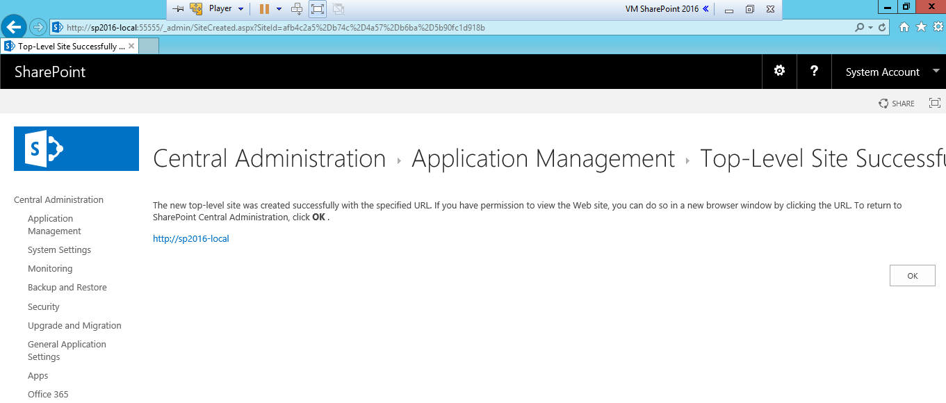The image size is (946, 403).
Task: Open General Application Settings in left navigation
Action: pos(67,350)
